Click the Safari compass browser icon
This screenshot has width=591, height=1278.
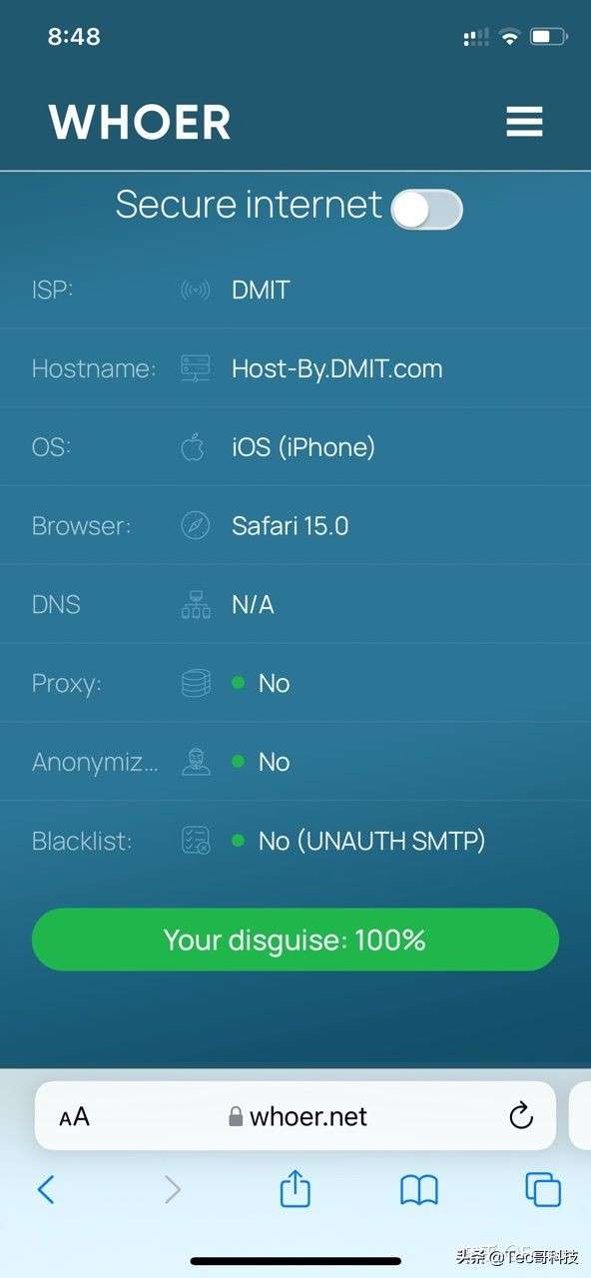tap(196, 525)
